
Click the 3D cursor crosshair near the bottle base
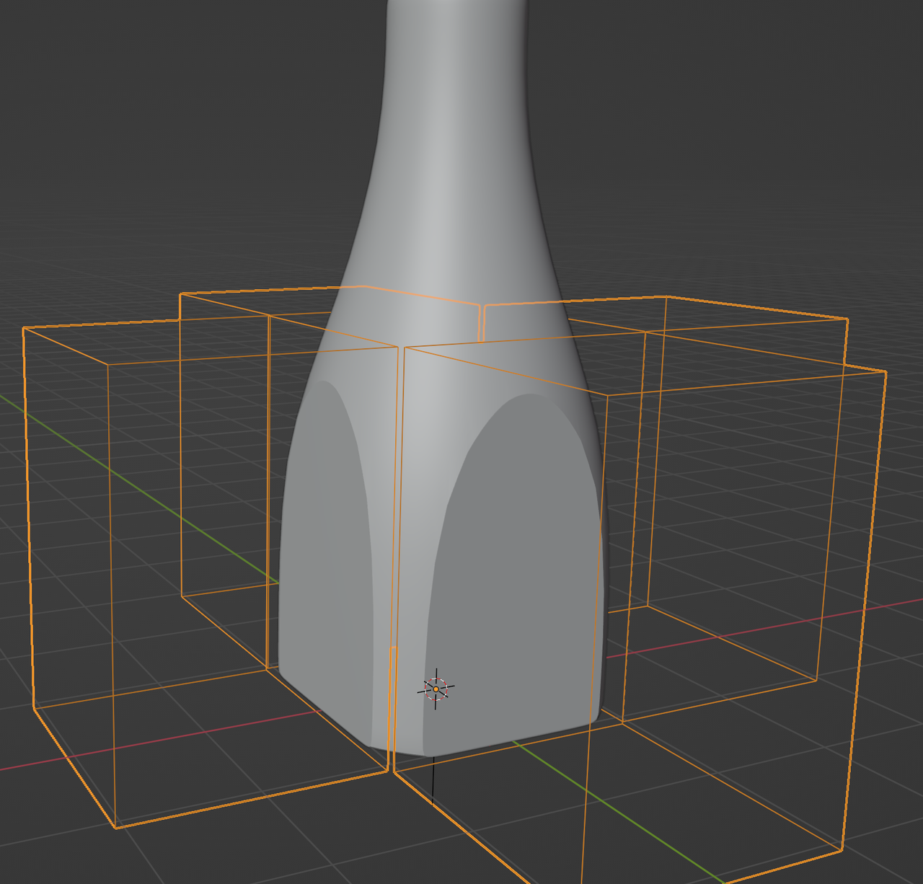pyautogui.click(x=436, y=689)
